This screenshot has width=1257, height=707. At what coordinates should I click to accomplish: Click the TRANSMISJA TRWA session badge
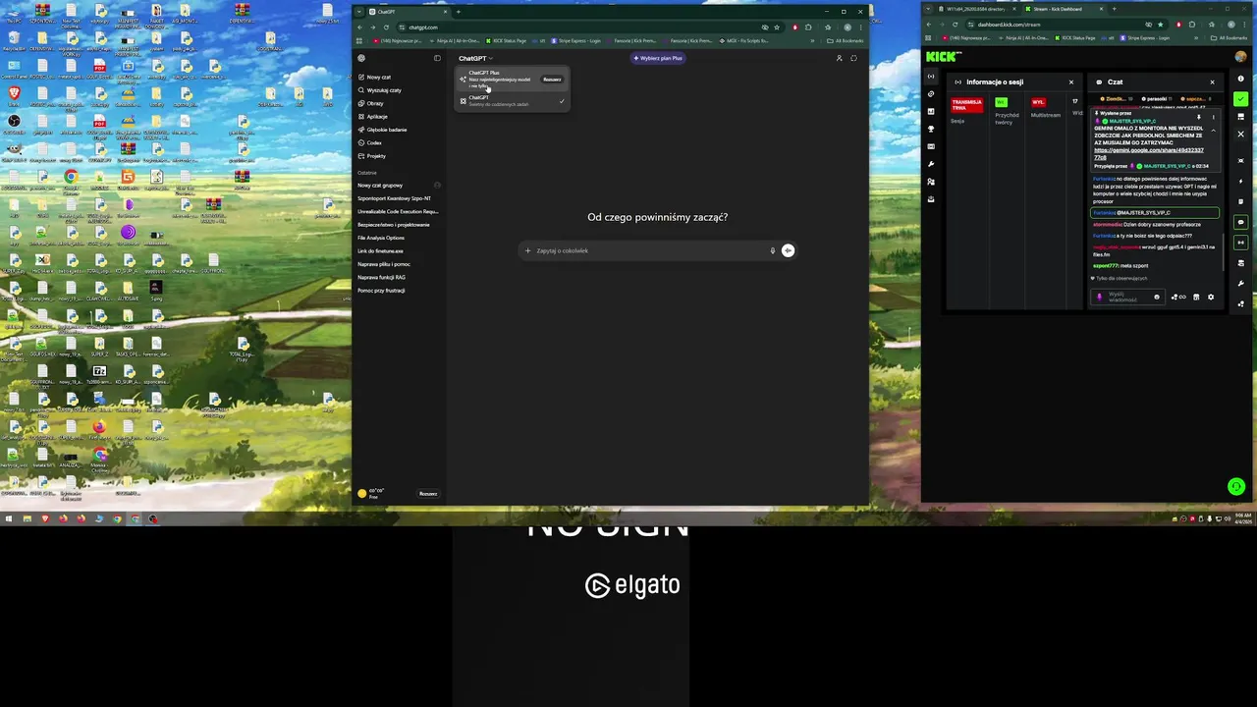coord(966,104)
